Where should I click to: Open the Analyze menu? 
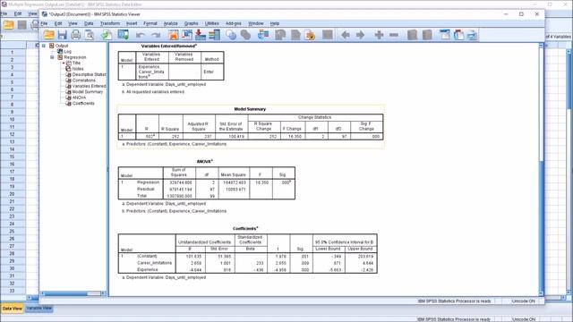pos(170,23)
